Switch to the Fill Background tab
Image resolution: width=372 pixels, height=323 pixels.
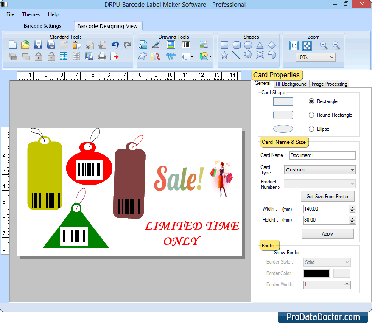click(291, 84)
